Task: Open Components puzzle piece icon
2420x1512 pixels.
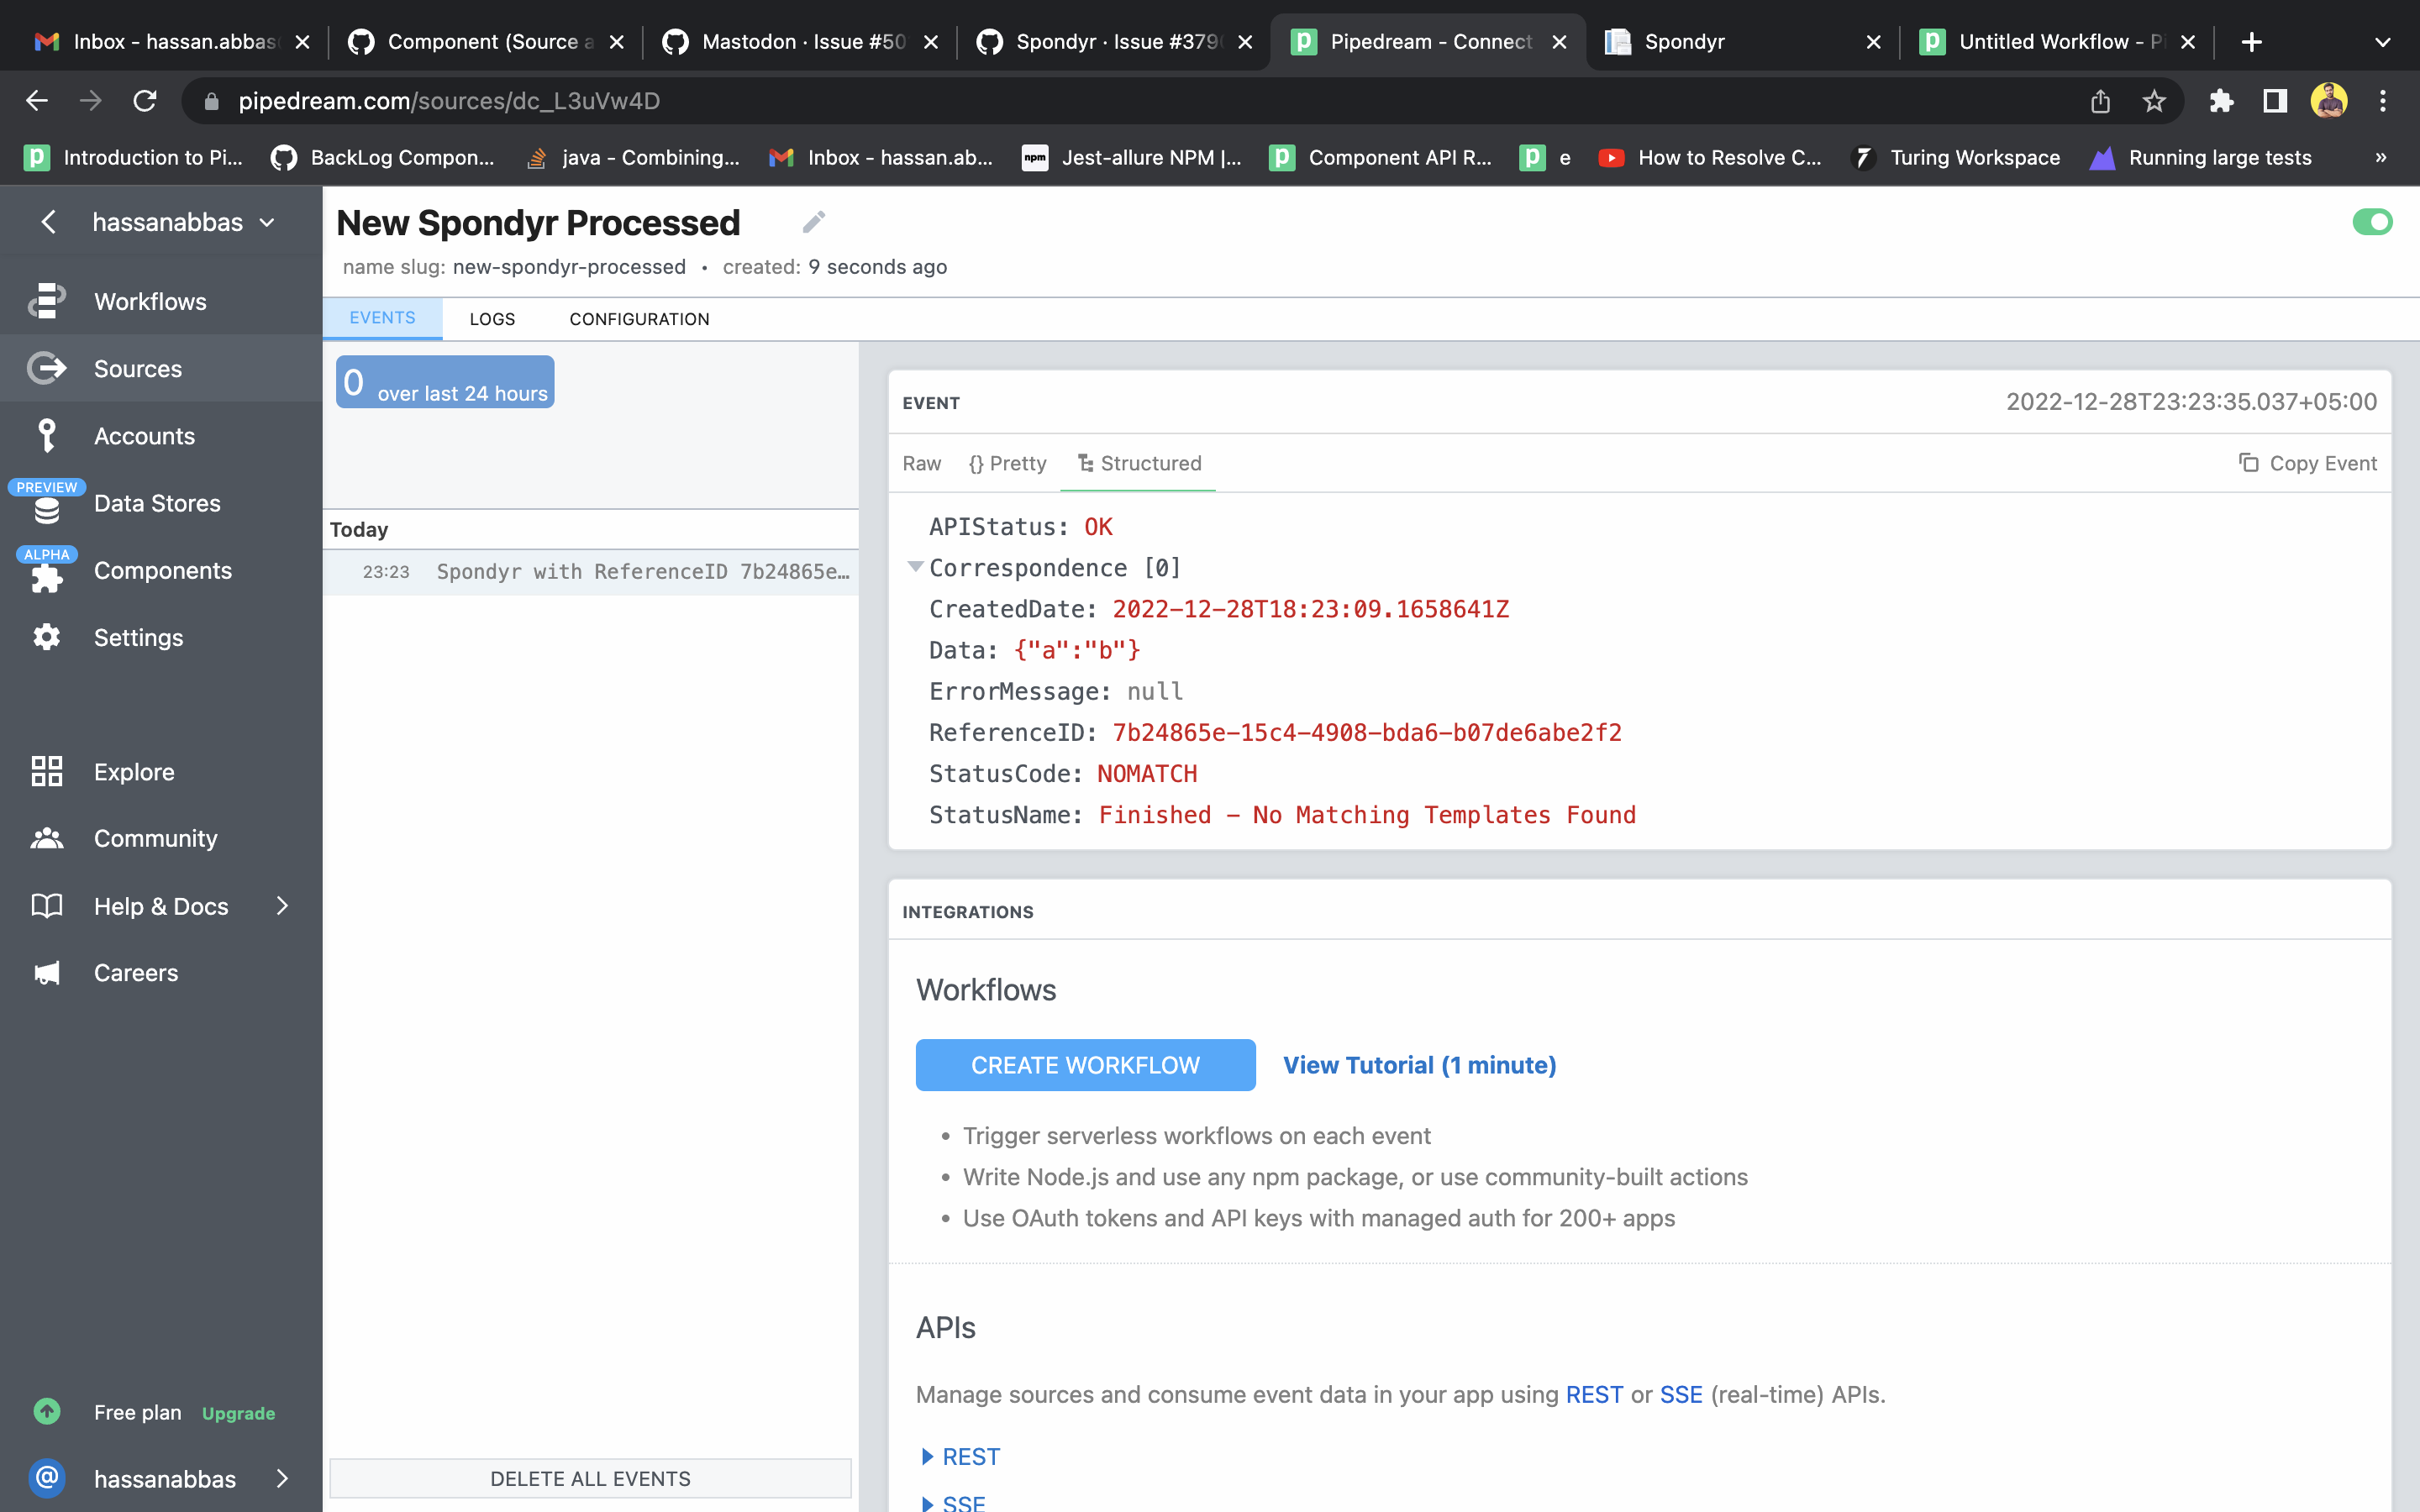Action: [x=46, y=577]
